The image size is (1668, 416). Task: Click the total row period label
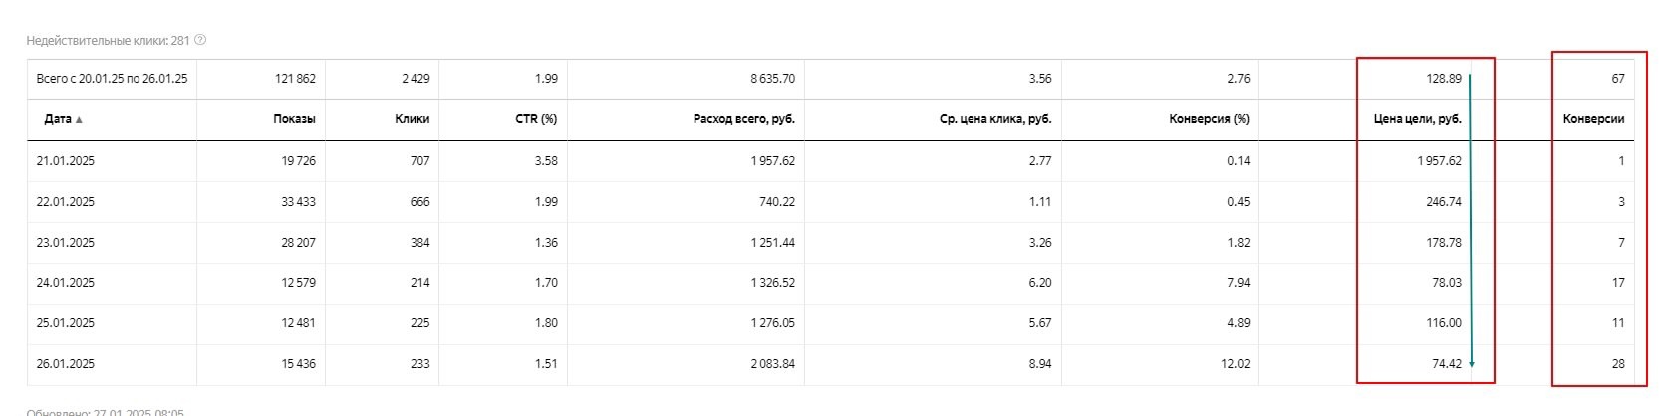click(x=112, y=78)
